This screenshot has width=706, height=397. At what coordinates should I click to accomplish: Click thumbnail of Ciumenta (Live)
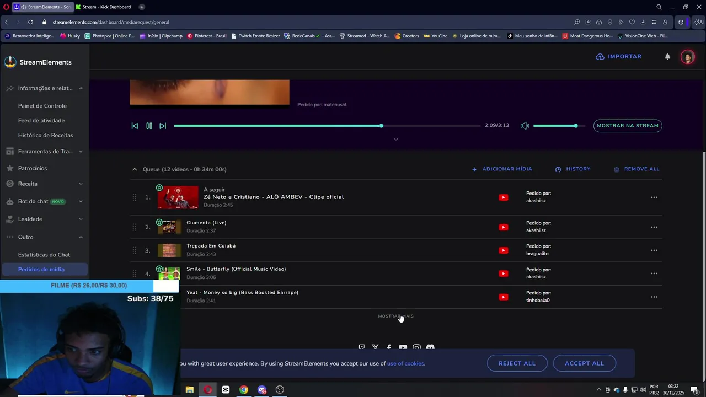click(x=169, y=227)
